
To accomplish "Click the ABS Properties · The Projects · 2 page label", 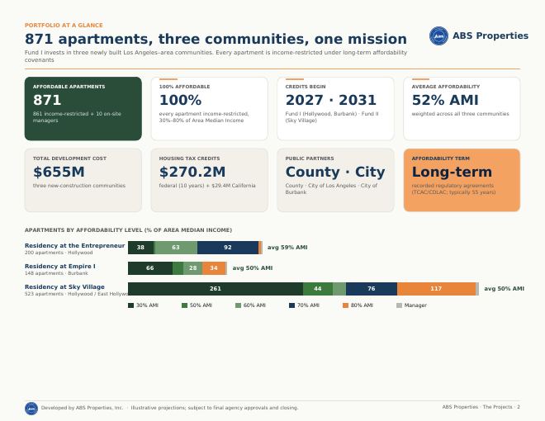I will [481, 407].
